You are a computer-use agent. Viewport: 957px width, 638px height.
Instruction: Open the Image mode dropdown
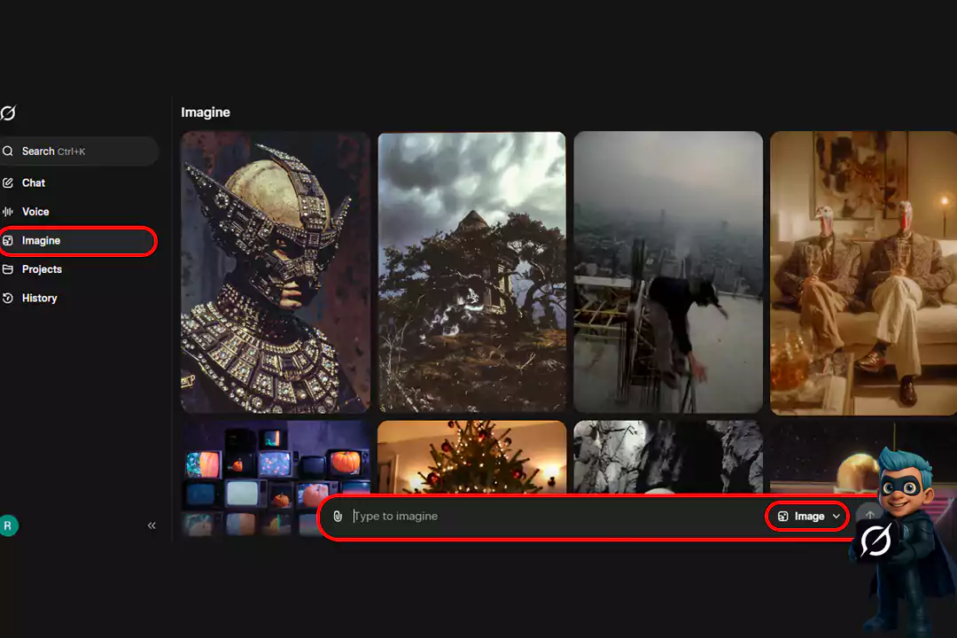[808, 517]
